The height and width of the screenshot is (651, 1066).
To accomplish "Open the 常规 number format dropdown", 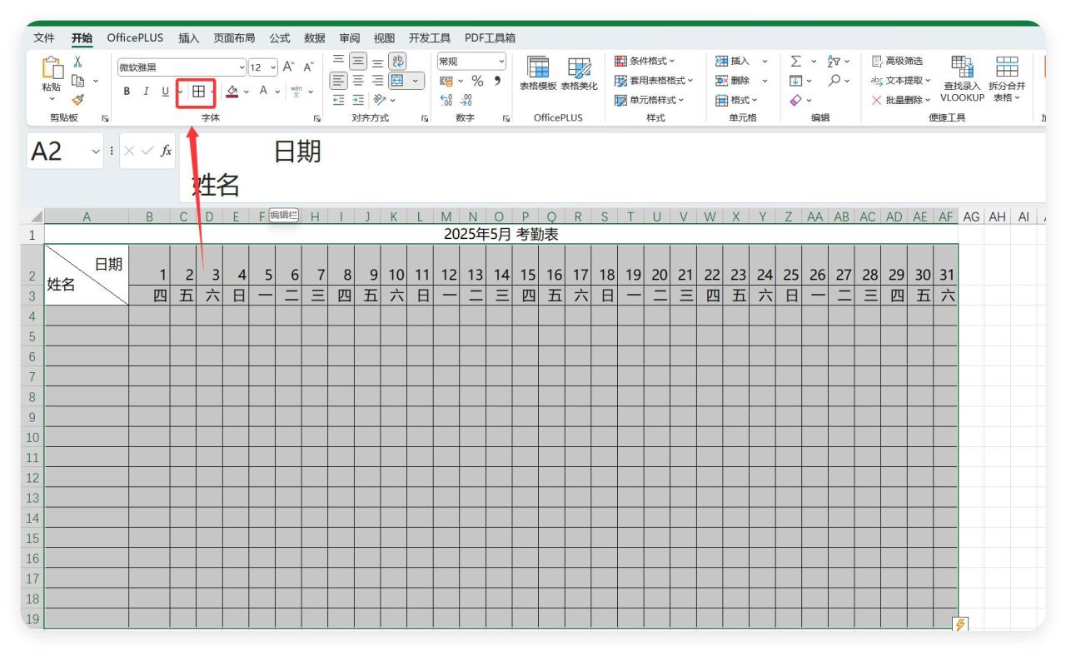I will pyautogui.click(x=501, y=62).
